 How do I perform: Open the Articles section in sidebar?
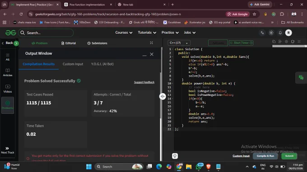coord(7,72)
